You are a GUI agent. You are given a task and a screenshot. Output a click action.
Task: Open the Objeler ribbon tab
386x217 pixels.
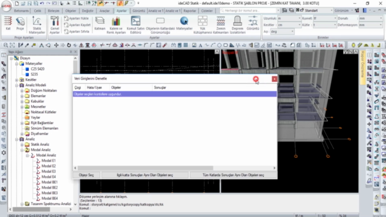[71, 11]
